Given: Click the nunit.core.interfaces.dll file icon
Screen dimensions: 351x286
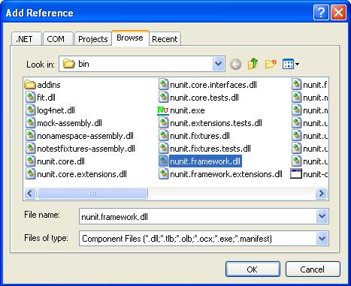Looking at the screenshot, I should coord(163,85).
